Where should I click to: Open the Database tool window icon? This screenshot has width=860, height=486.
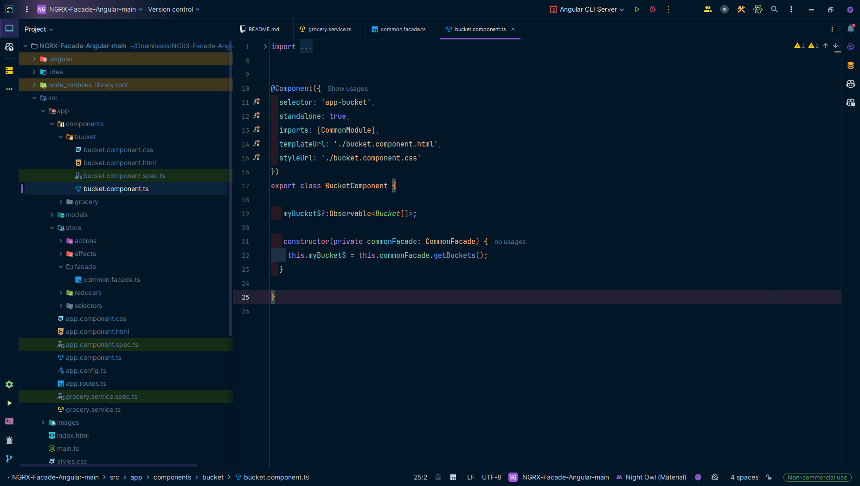851,65
